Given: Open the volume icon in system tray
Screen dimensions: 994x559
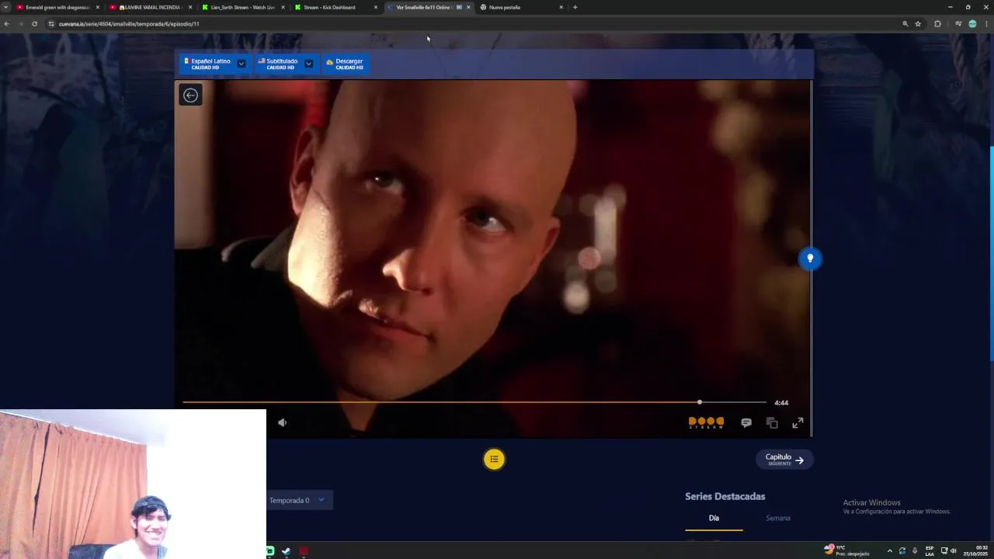Looking at the screenshot, I should click(x=954, y=551).
